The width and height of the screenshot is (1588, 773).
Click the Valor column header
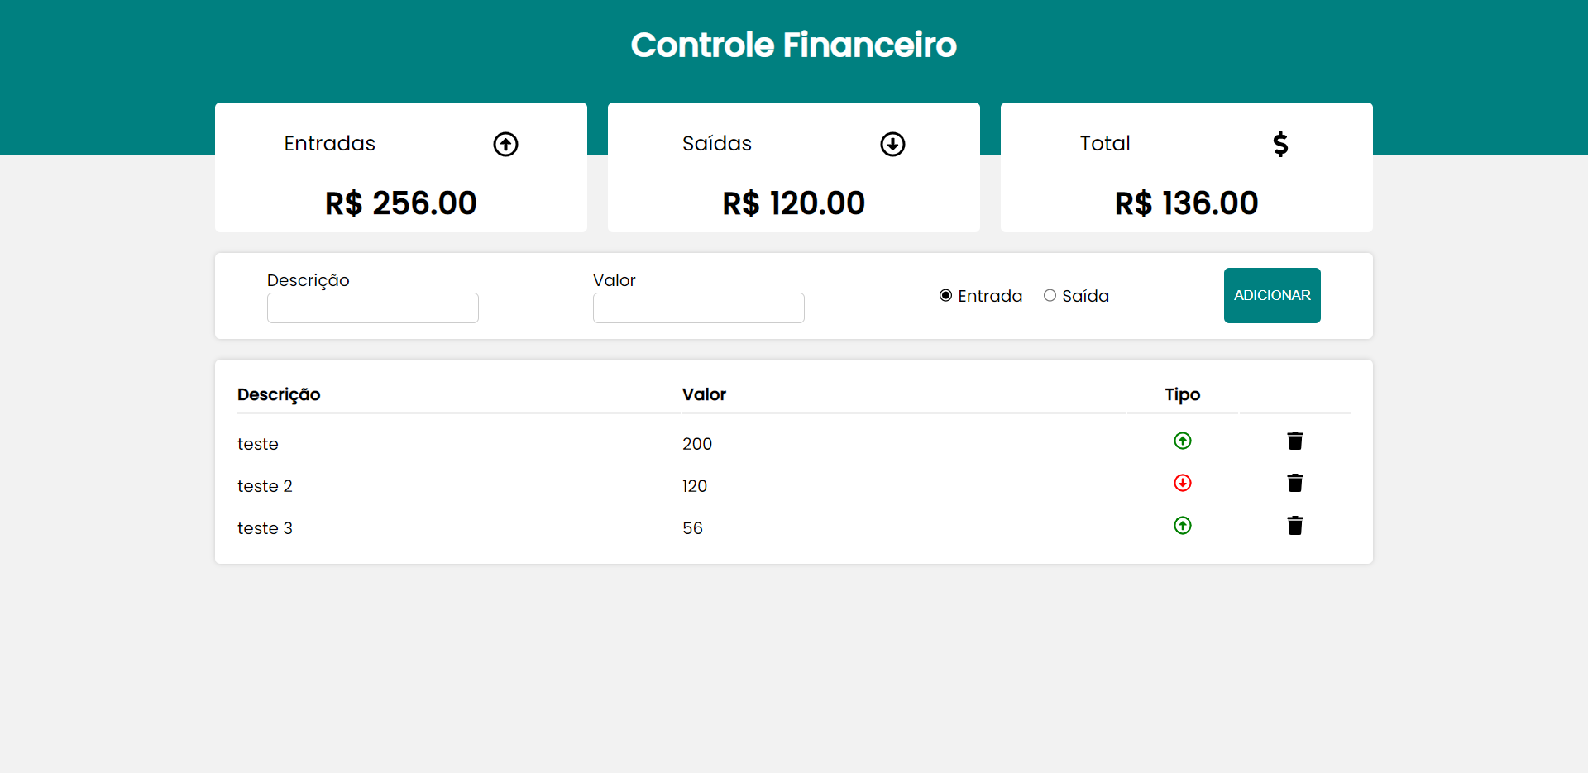pos(705,394)
